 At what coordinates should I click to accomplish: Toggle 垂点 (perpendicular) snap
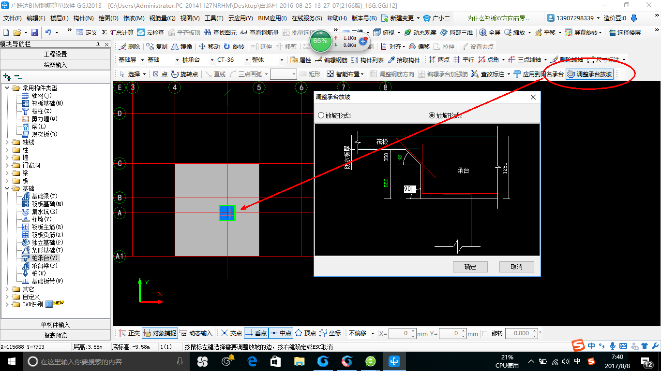pos(256,333)
